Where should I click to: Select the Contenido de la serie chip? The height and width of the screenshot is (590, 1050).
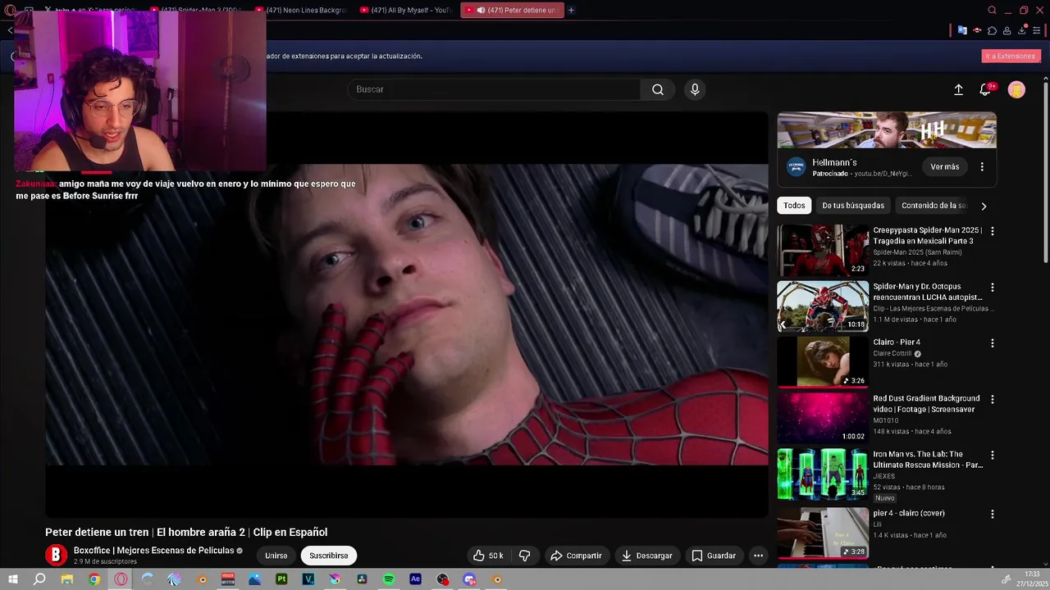tap(934, 206)
